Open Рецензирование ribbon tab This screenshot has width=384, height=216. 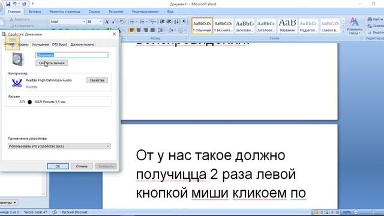[145, 11]
